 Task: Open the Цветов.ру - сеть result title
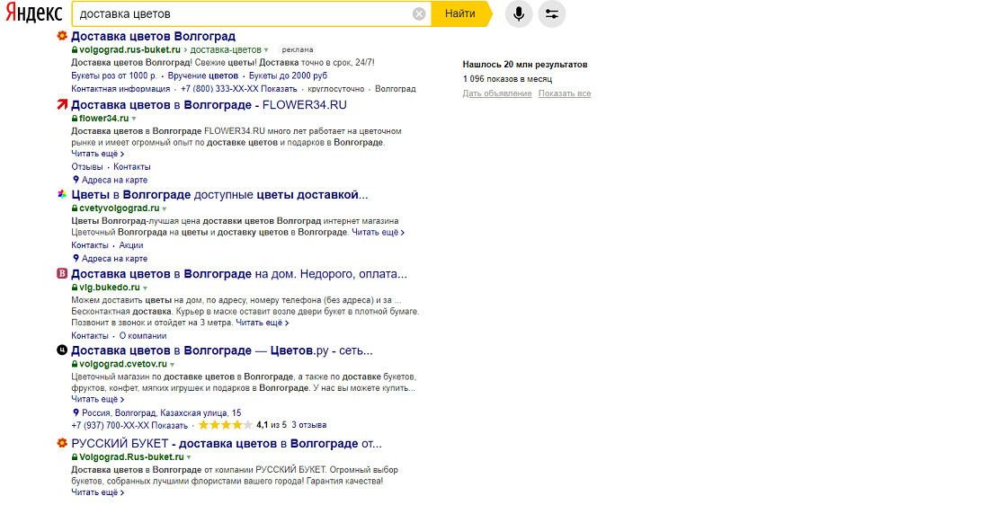pos(222,350)
